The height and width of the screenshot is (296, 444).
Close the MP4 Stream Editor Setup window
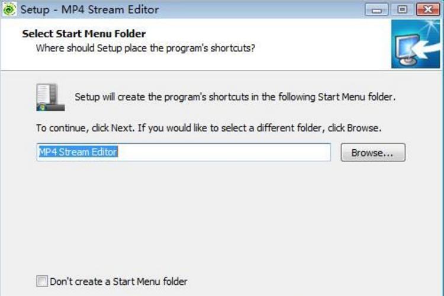429,9
